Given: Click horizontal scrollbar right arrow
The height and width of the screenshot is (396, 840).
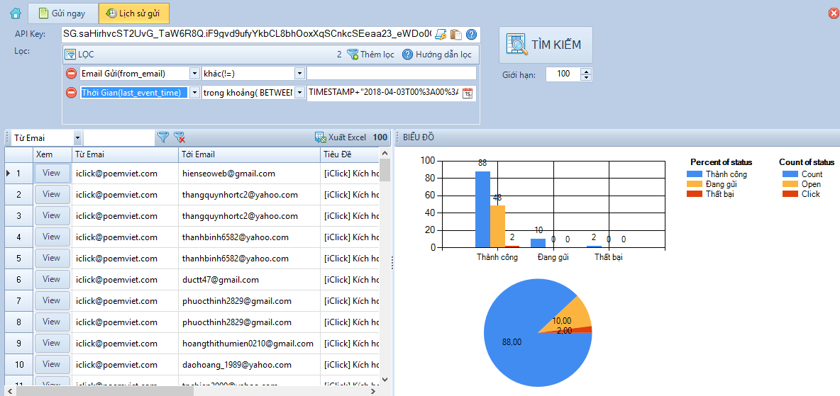Looking at the screenshot, I should pos(373,391).
